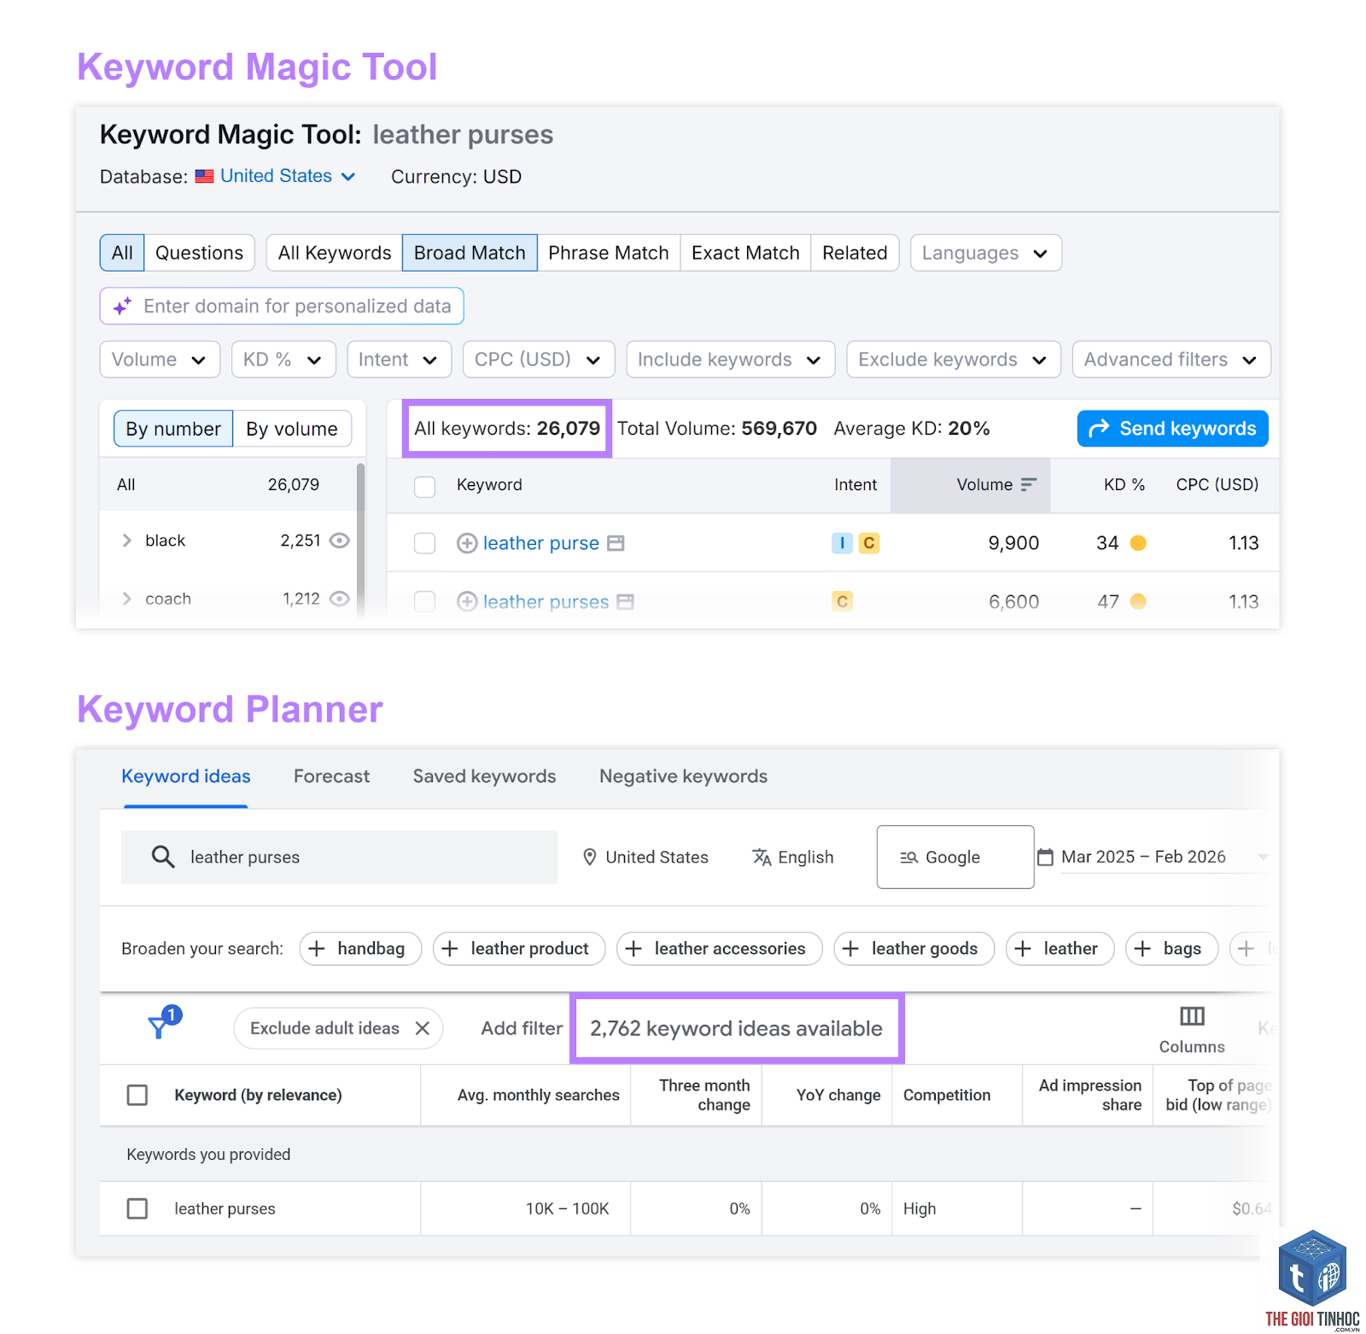
Task: Click the plus icon on leather product chip
Action: point(450,949)
